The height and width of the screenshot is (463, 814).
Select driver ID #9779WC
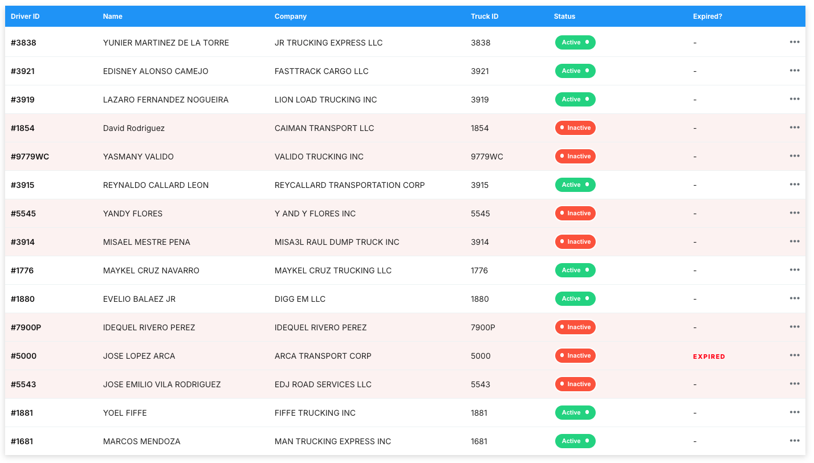coord(30,157)
